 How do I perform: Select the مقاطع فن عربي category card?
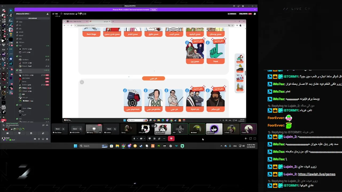pyautogui.click(x=153, y=100)
